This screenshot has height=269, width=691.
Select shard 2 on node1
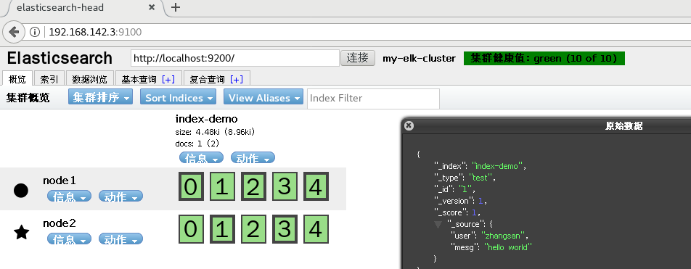tap(254, 186)
